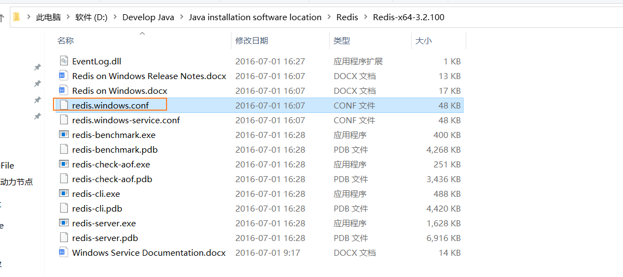Viewport: 623px width, 277px height.
Task: Select redis-benchmark.exe file name
Action: tap(114, 135)
